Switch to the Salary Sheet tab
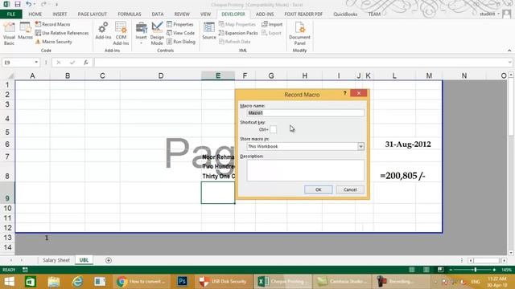Viewport: 515px width, 289px height. pyautogui.click(x=56, y=260)
